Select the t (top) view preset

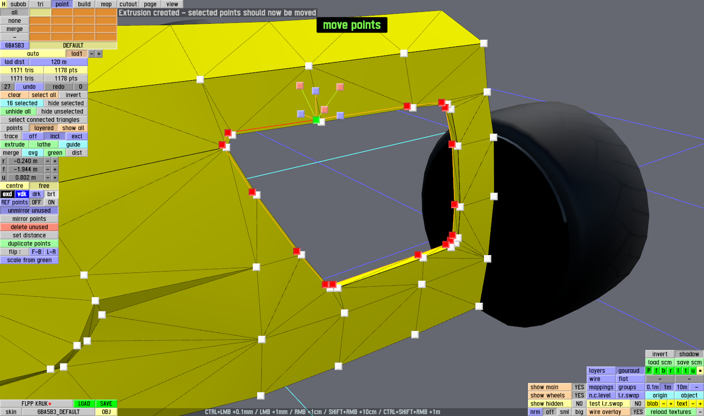pyautogui.click(x=685, y=371)
